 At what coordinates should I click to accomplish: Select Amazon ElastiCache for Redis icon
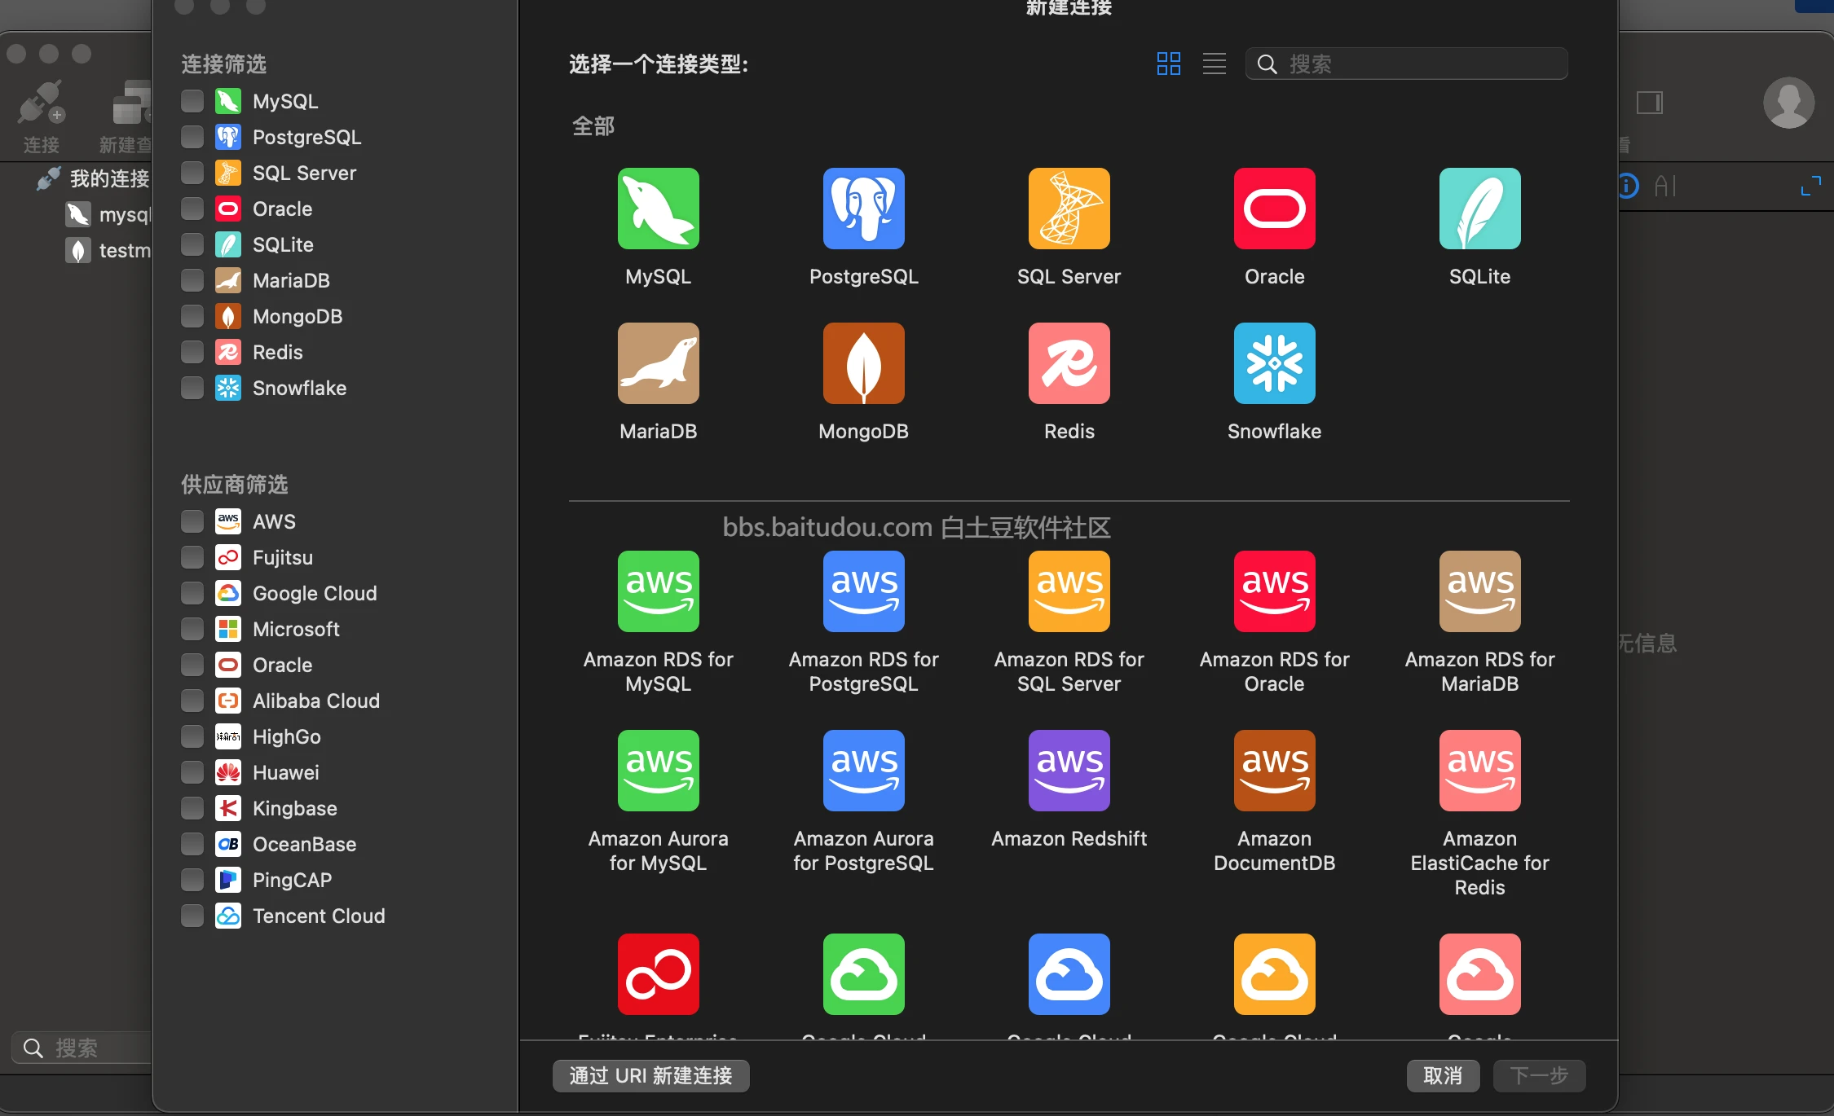coord(1479,771)
